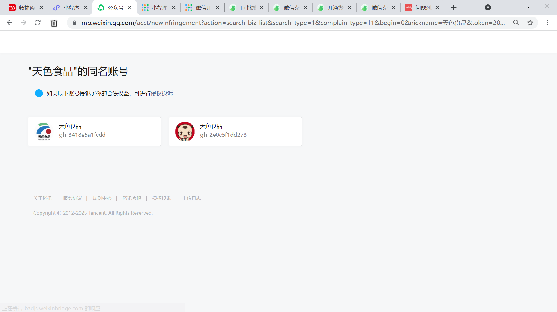
Task: Click the address bar URL field
Action: 293,23
